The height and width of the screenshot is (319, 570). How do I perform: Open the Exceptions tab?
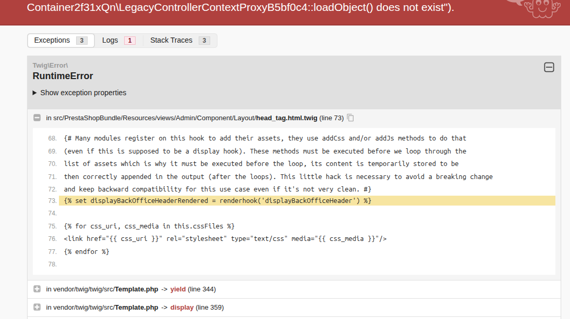tap(60, 40)
